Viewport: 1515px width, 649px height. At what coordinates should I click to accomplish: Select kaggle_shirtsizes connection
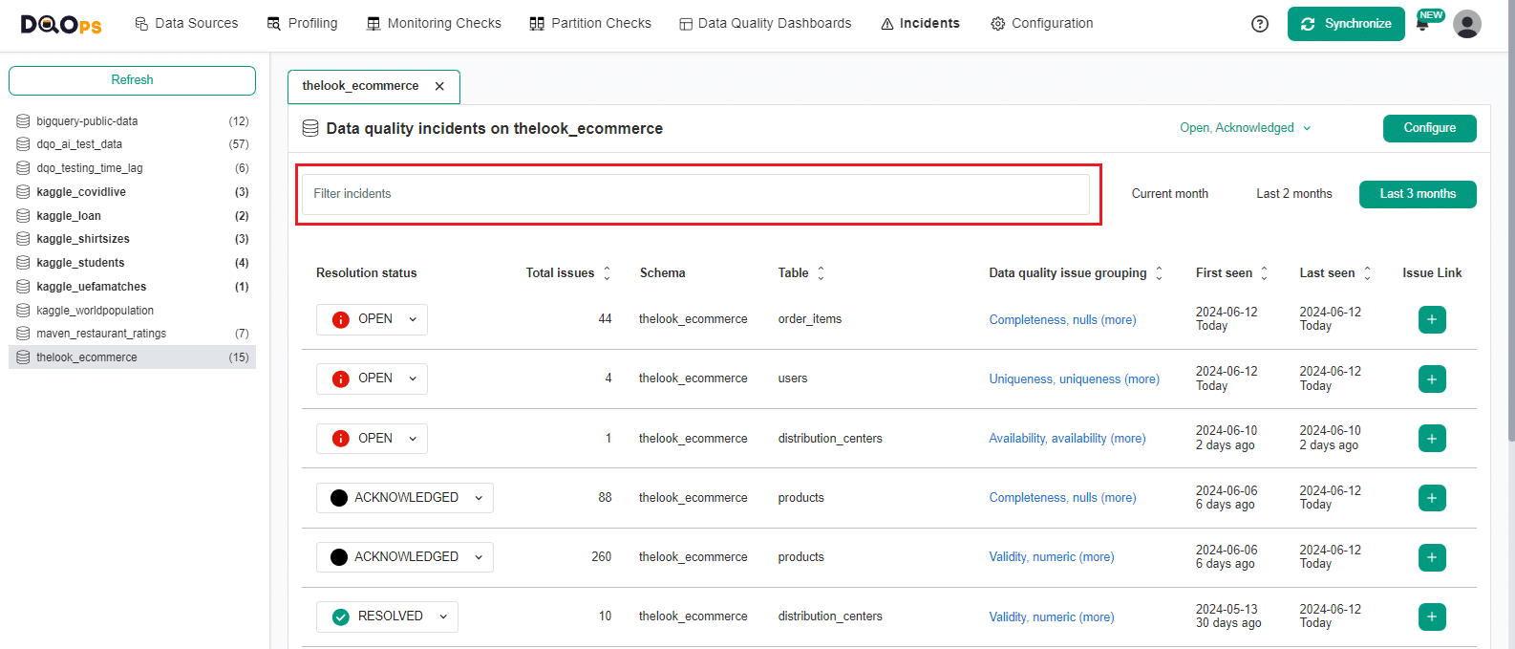point(132,239)
